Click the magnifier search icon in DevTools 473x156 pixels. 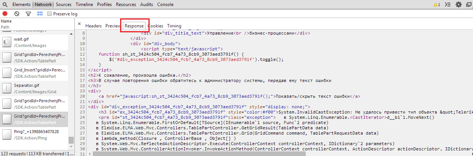click(x=5, y=5)
